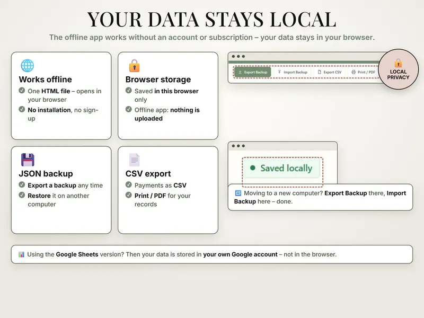The image size is (424, 318).
Task: Click checkmark next to Print / PDF for your records
Action: 129,195
